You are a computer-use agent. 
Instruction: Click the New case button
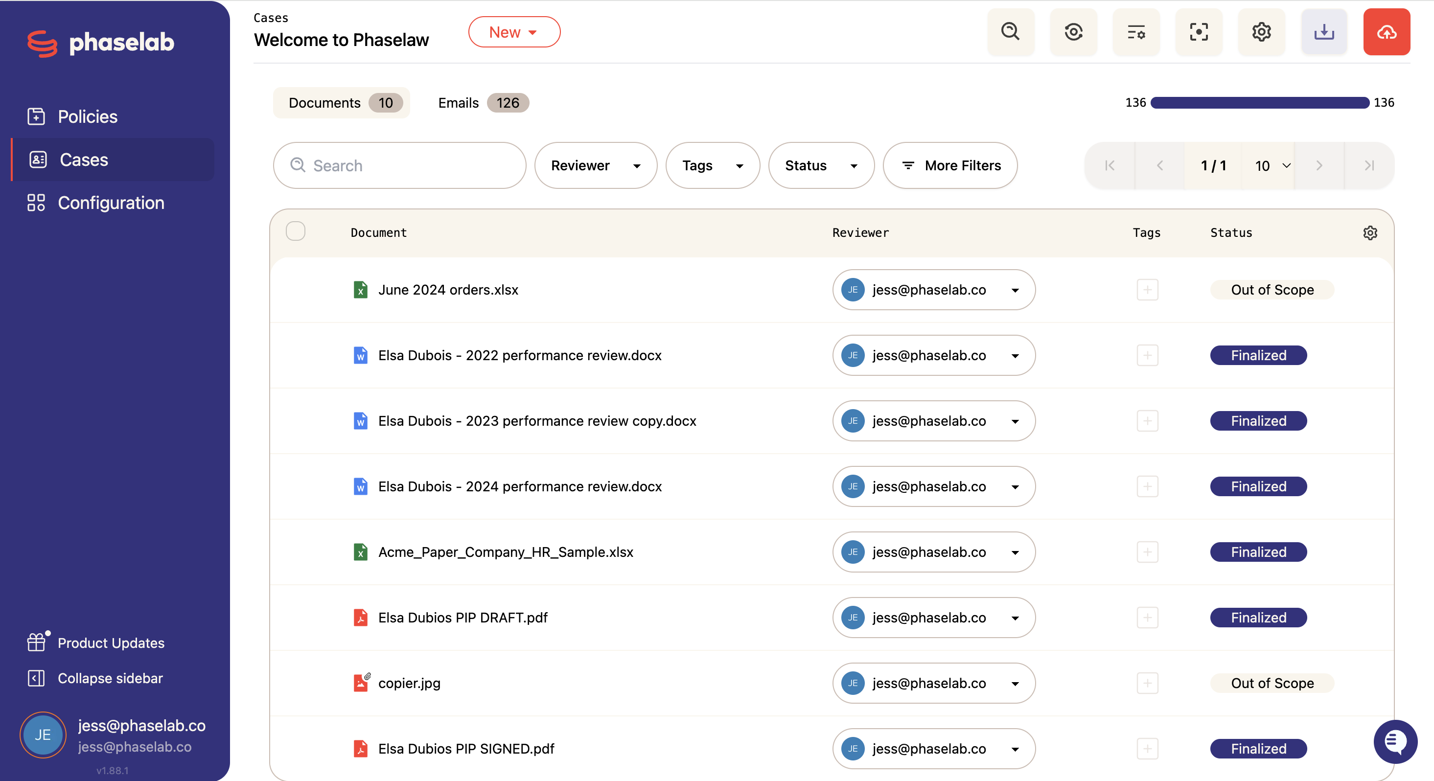[514, 32]
